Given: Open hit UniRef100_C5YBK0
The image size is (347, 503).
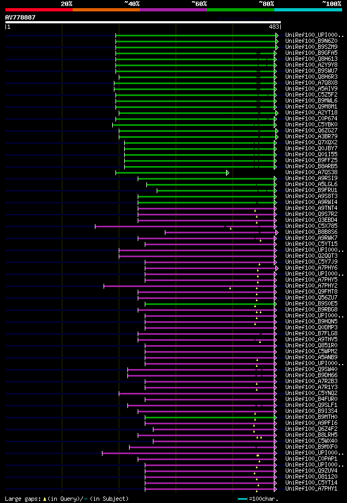Looking at the screenshot, I should (x=311, y=124).
